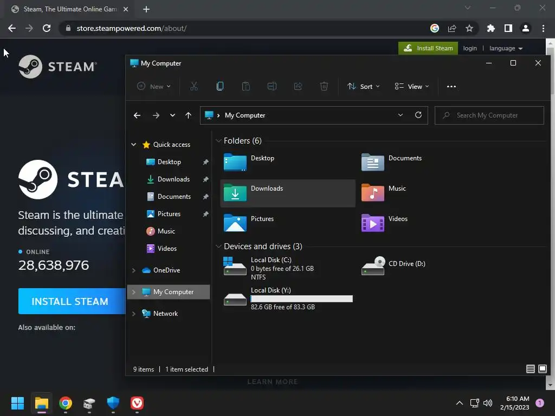The height and width of the screenshot is (416, 555).
Task: Click the Rename icon in Explorer toolbar
Action: 272,86
